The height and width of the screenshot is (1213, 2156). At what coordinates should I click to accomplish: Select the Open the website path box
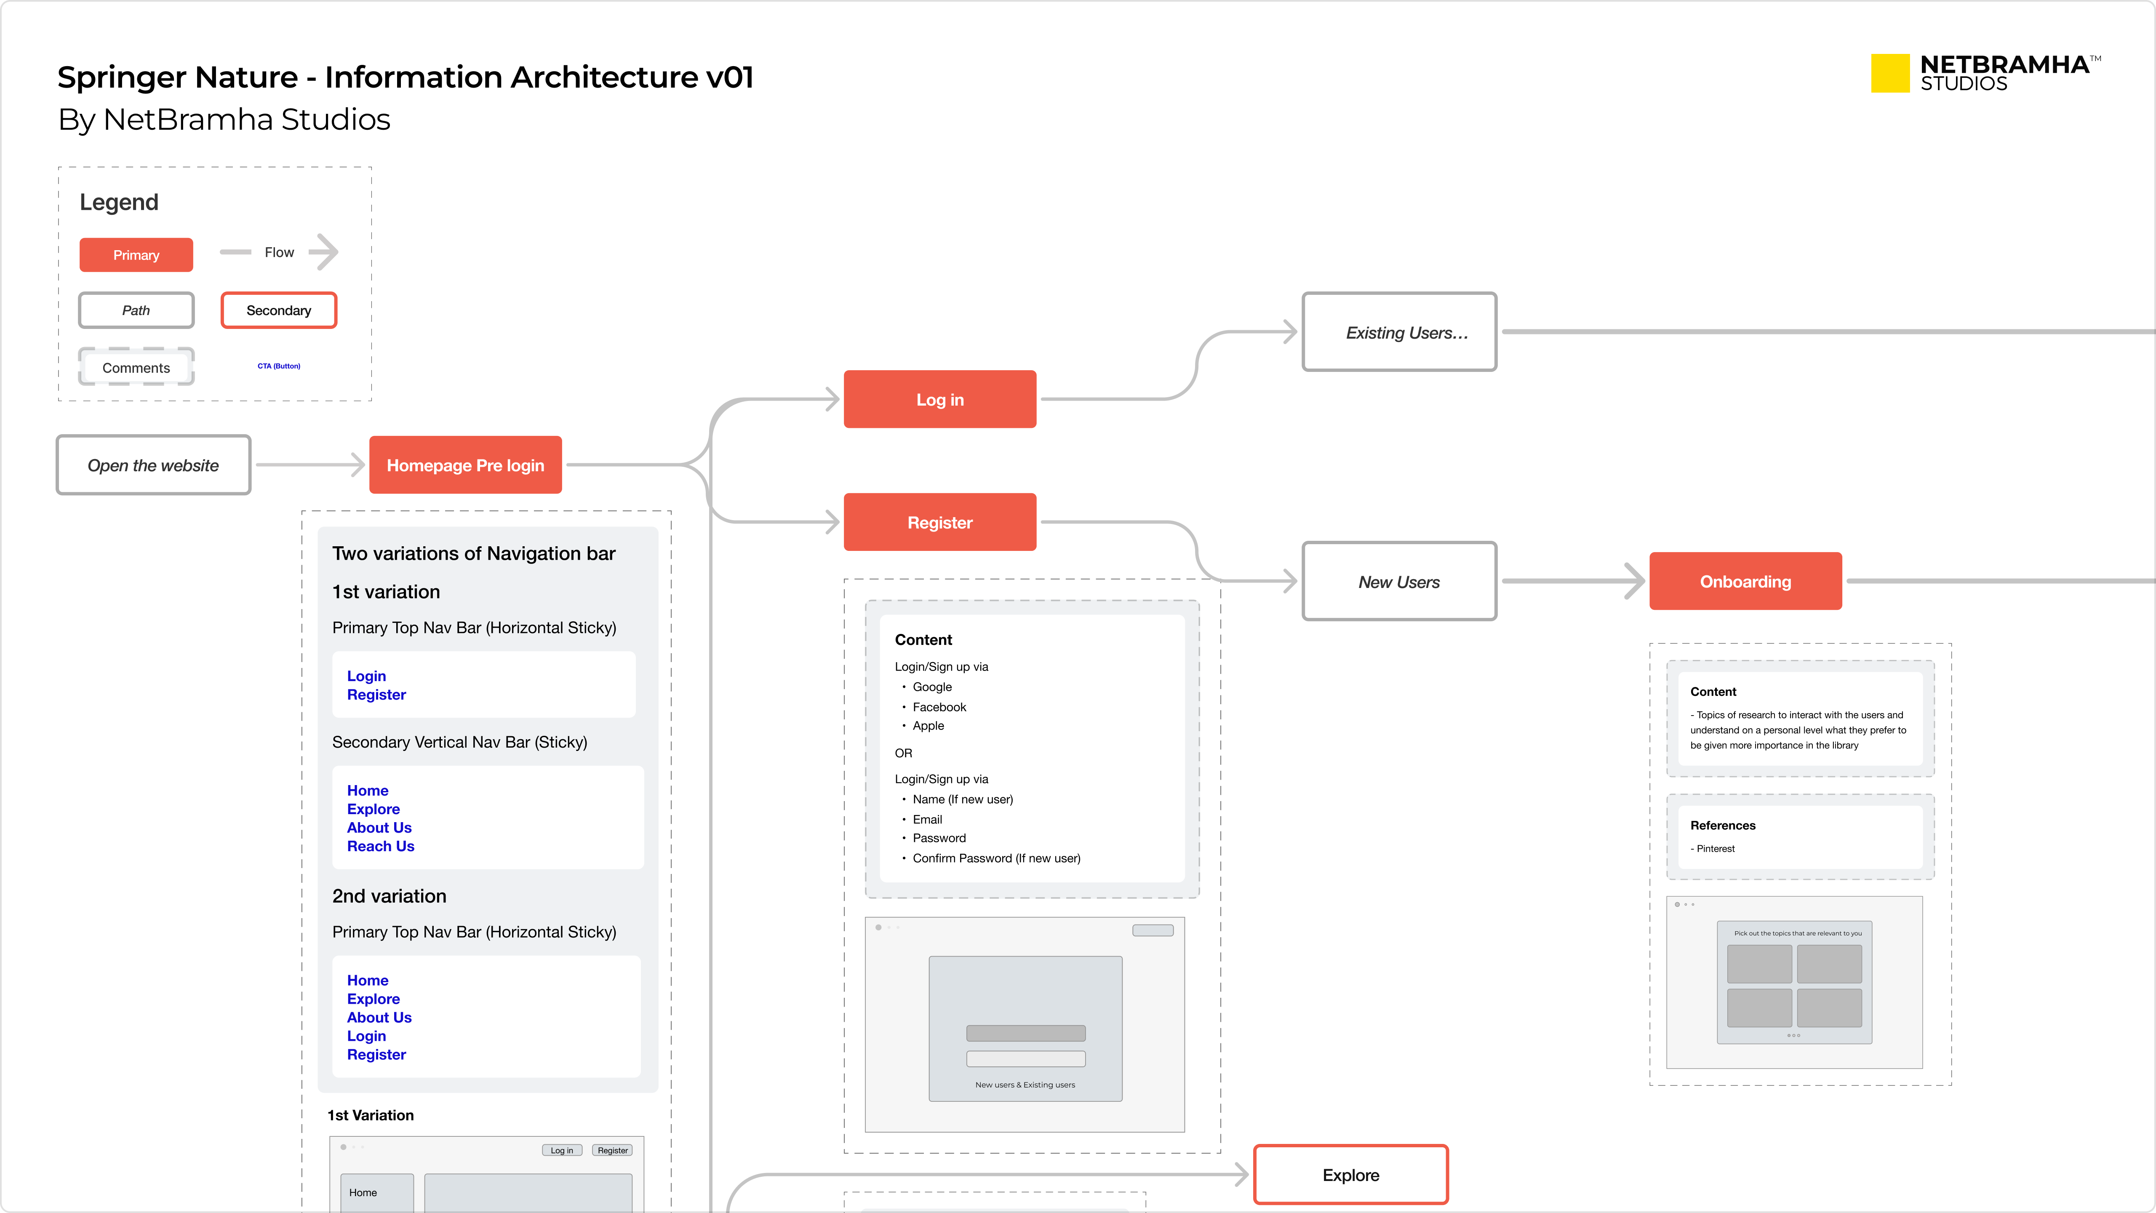tap(153, 465)
